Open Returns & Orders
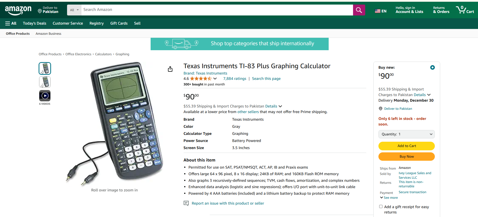Image resolution: width=478 pixels, height=217 pixels. (441, 10)
